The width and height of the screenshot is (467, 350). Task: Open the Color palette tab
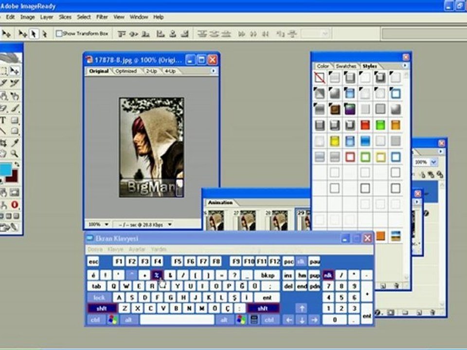coord(323,66)
